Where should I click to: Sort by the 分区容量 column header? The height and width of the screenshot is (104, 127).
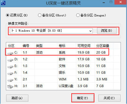pyautogui.click(x=103, y=46)
